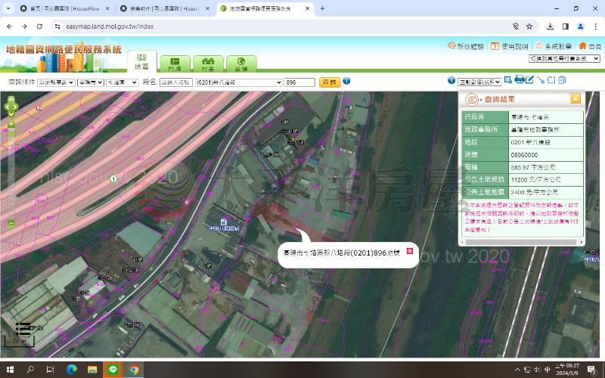Expand the land section dropdown (0201)新八堵段
Viewport: 605px width, 378px height.
(238, 82)
